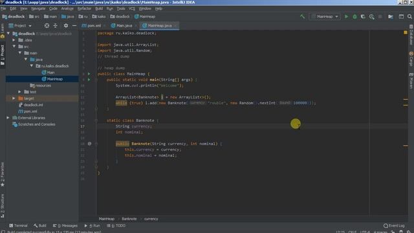Open the profiler run icon in the toolbar

tap(372, 17)
